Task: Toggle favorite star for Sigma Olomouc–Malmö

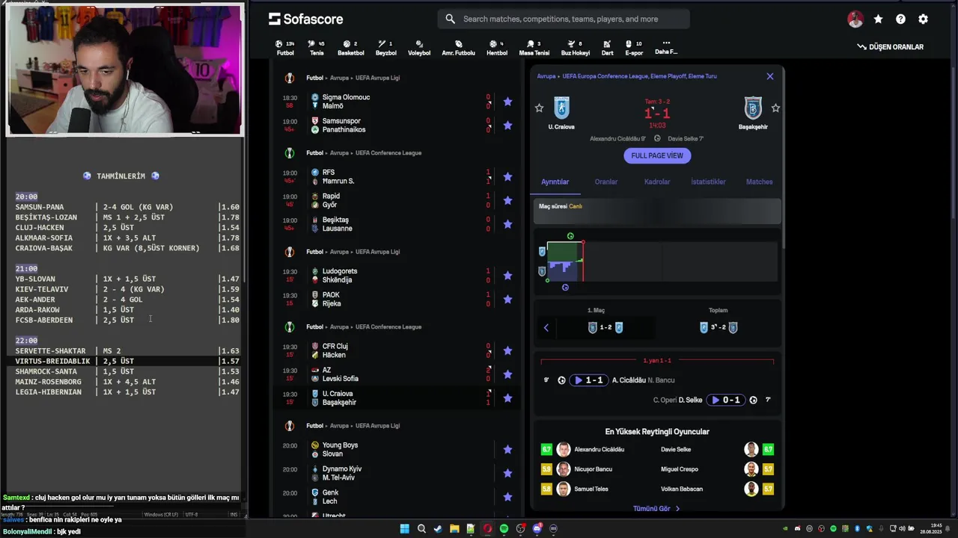Action: 507,102
